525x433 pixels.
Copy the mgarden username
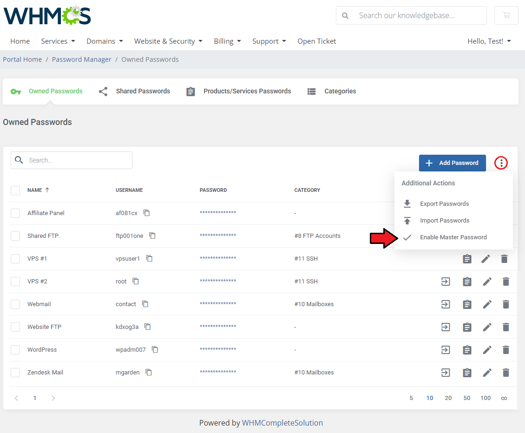pyautogui.click(x=149, y=373)
